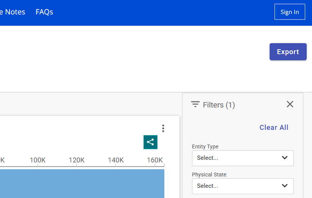Expand the Entity Type chevron arrow
The image size is (312, 198).
click(x=285, y=158)
